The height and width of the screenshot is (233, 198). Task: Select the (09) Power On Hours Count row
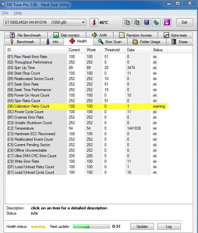pos(87,95)
